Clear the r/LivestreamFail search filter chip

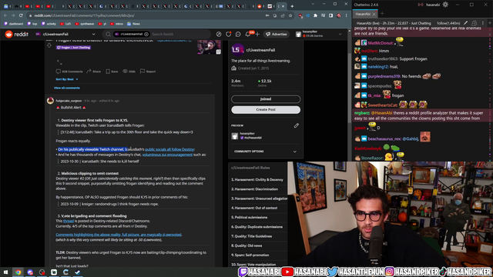point(146,34)
